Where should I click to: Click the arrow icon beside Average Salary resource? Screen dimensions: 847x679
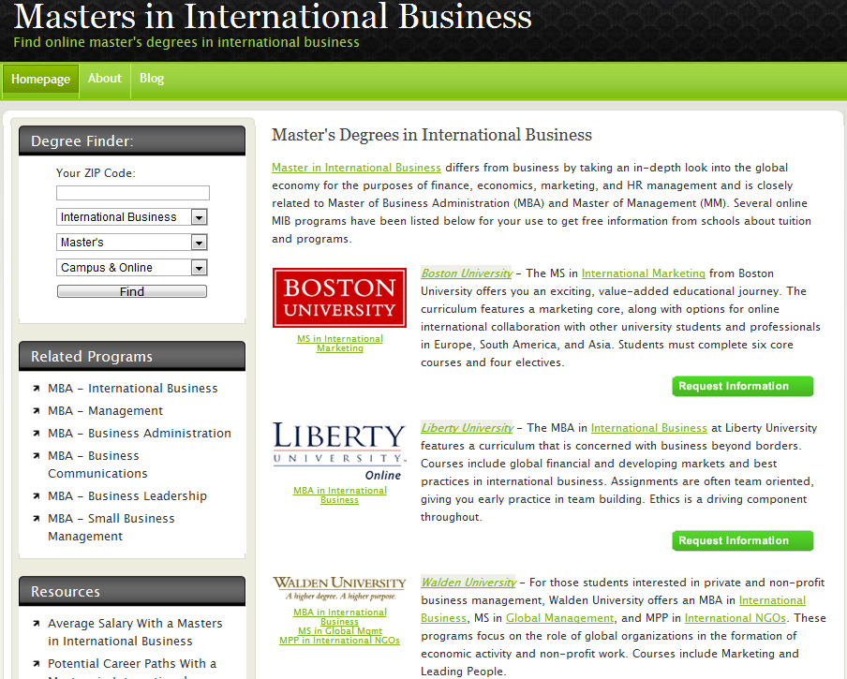click(x=36, y=624)
